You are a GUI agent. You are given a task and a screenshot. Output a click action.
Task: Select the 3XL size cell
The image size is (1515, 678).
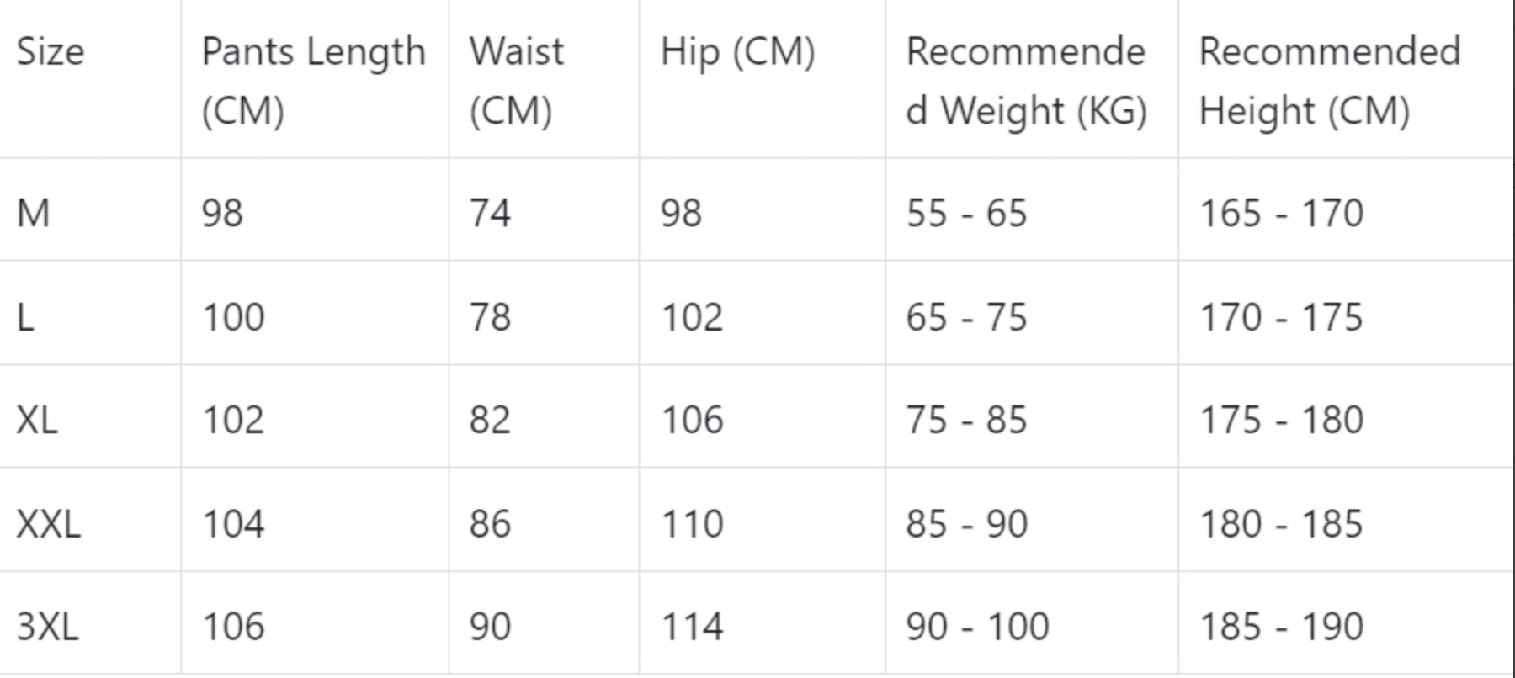pyautogui.click(x=48, y=627)
